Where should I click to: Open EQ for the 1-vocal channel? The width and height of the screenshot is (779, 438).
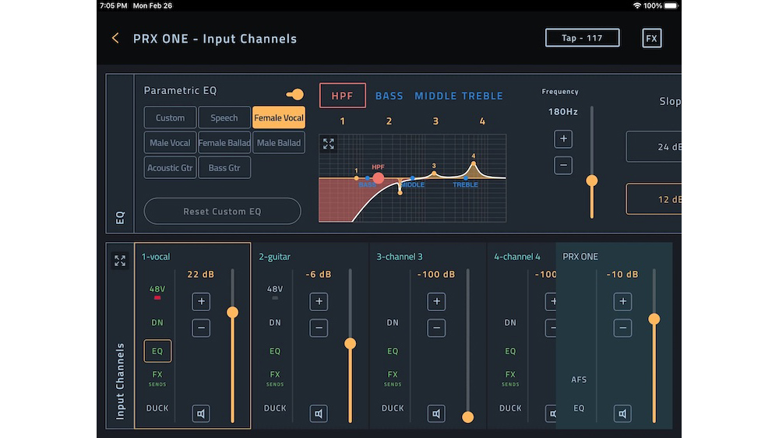click(157, 351)
